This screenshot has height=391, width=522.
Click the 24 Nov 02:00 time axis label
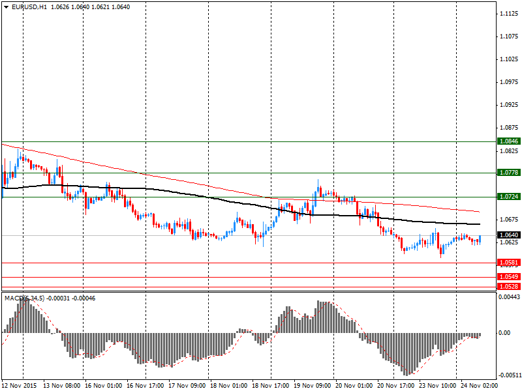[479, 386]
